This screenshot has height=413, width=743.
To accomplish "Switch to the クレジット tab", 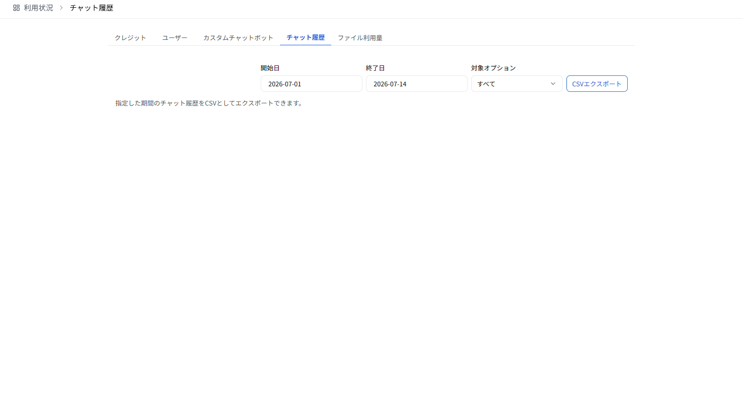I will 130,37.
